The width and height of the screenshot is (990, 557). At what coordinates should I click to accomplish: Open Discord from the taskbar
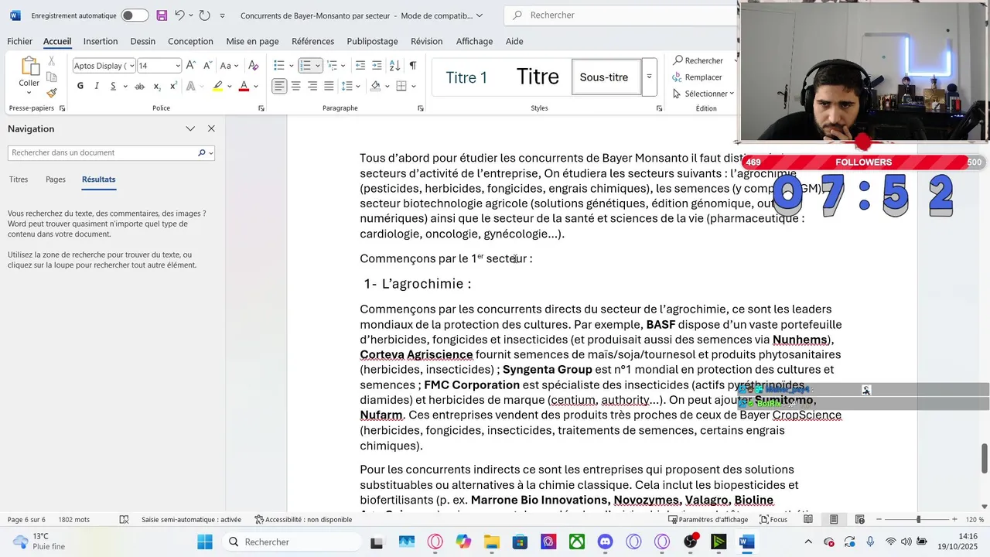tap(605, 542)
